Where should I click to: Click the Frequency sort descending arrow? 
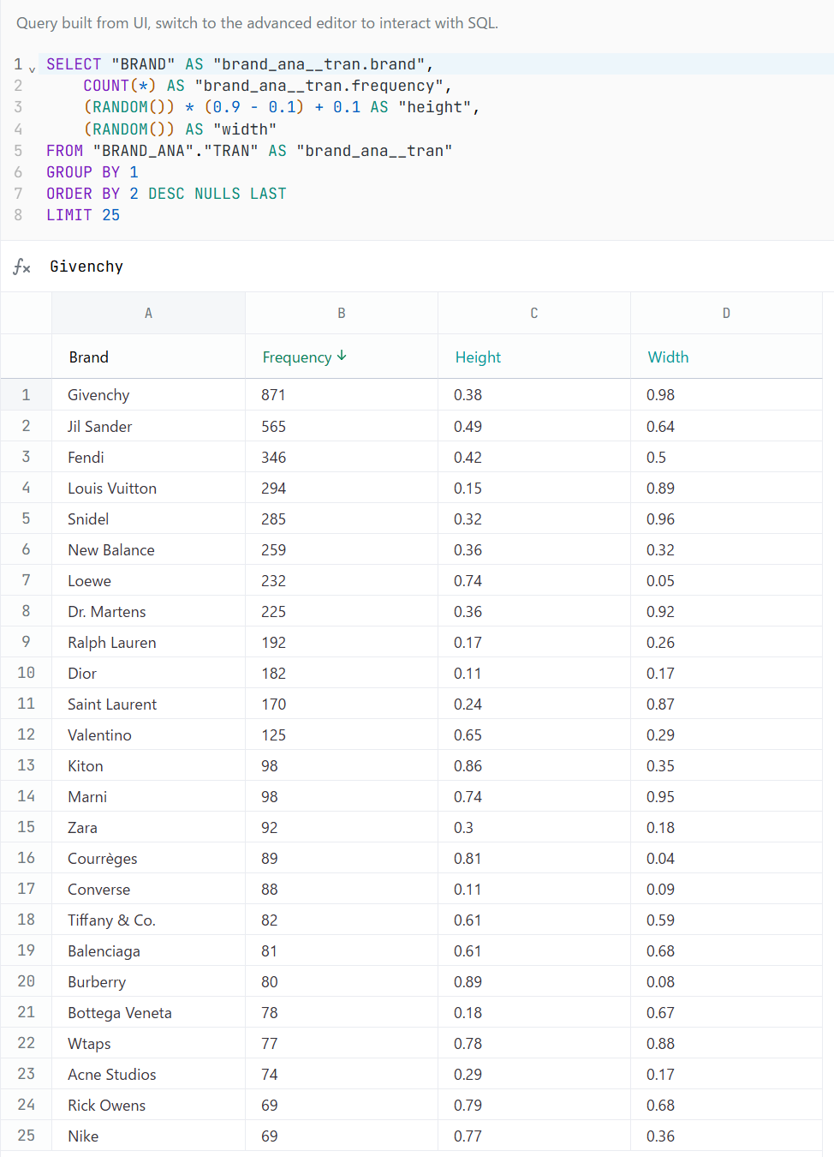click(342, 356)
